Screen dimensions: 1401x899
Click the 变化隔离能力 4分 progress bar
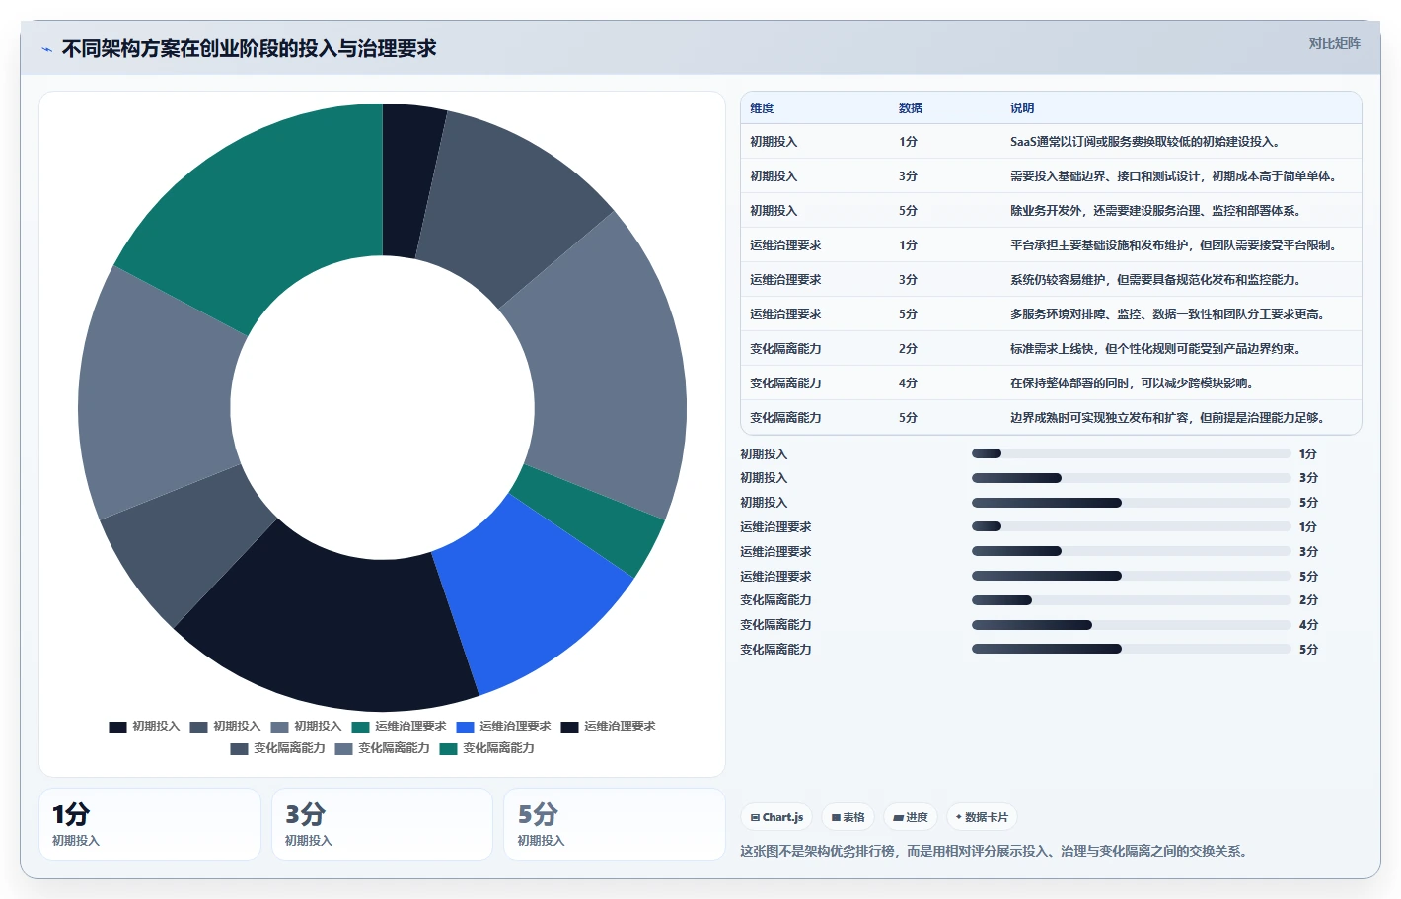click(x=1131, y=625)
